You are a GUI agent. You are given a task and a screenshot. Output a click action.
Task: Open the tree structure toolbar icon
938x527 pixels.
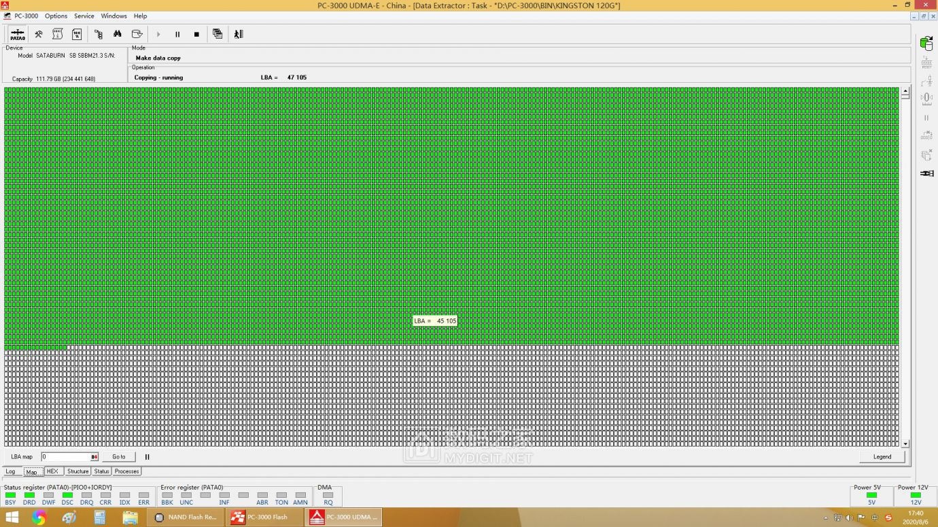[x=99, y=34]
